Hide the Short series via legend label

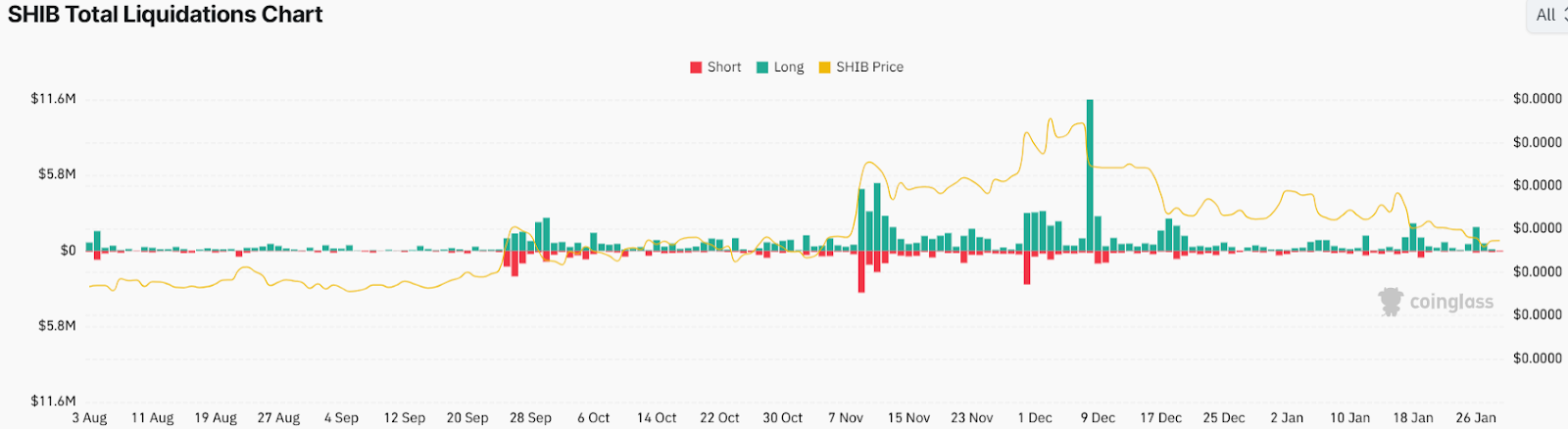pos(724,68)
